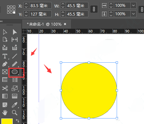
Task: Click the top-right handle of the selection
Action: pos(117,62)
